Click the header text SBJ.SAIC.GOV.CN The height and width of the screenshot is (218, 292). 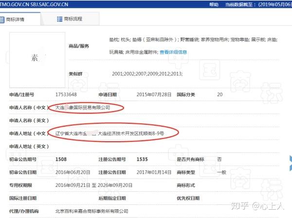pos(49,4)
